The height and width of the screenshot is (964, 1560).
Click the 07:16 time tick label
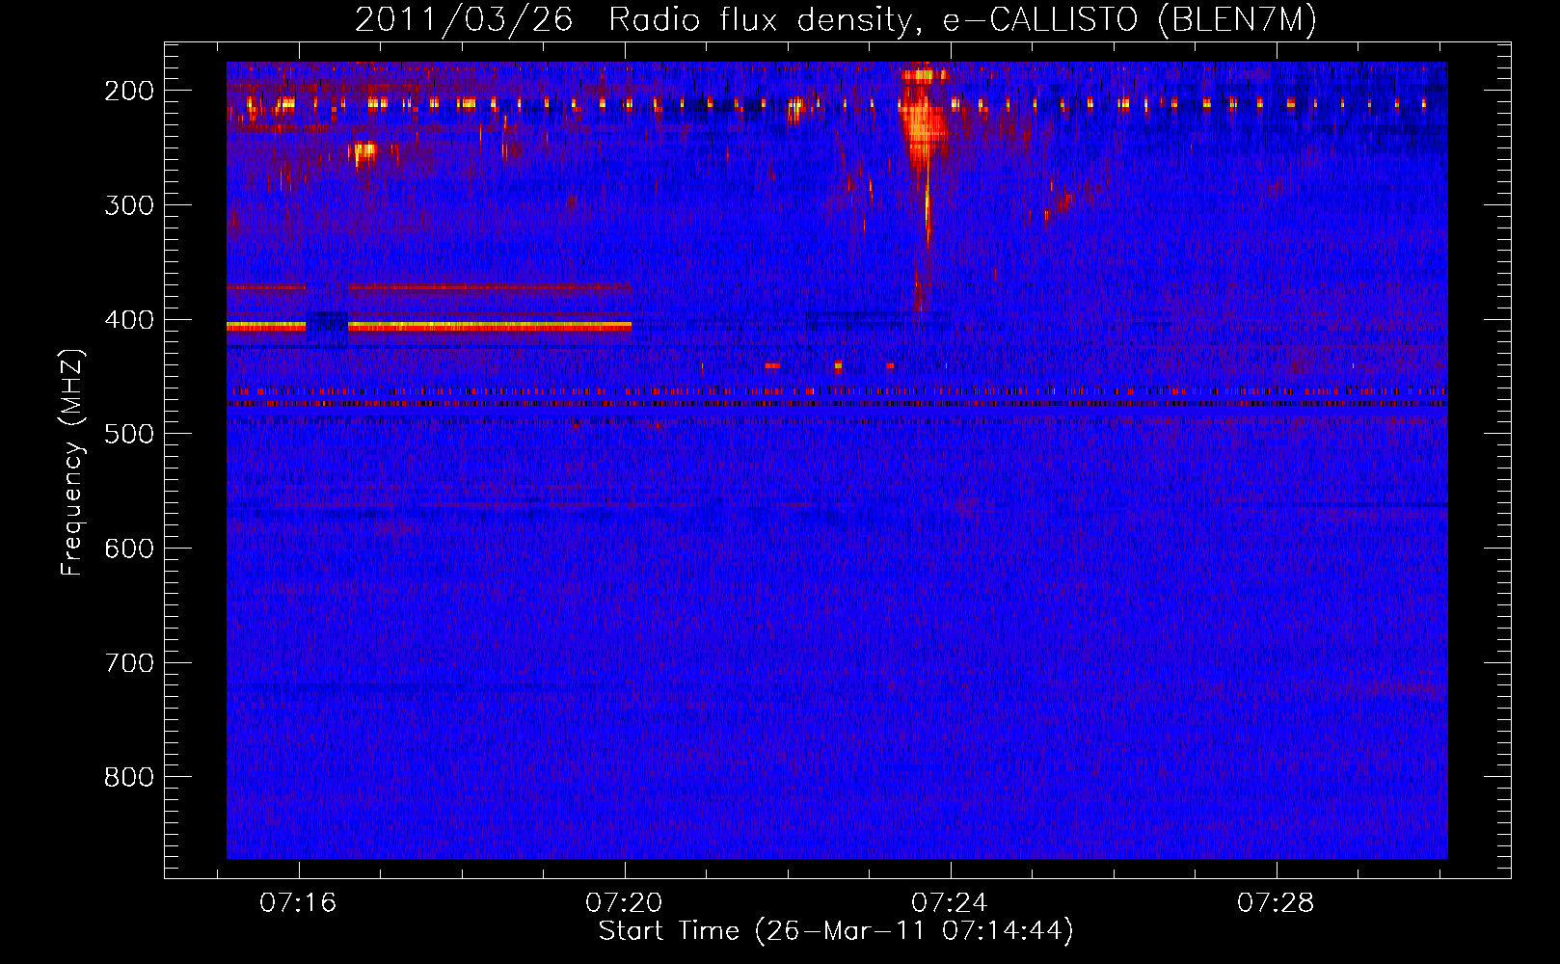(x=298, y=902)
